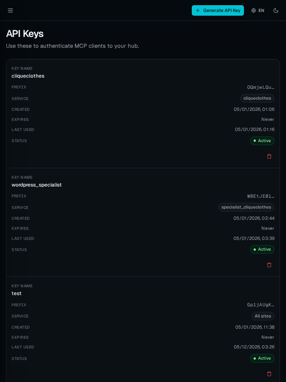Image resolution: width=286 pixels, height=382 pixels.
Task: Select the specialist_cliqueclothes service badge
Action: [247, 207]
